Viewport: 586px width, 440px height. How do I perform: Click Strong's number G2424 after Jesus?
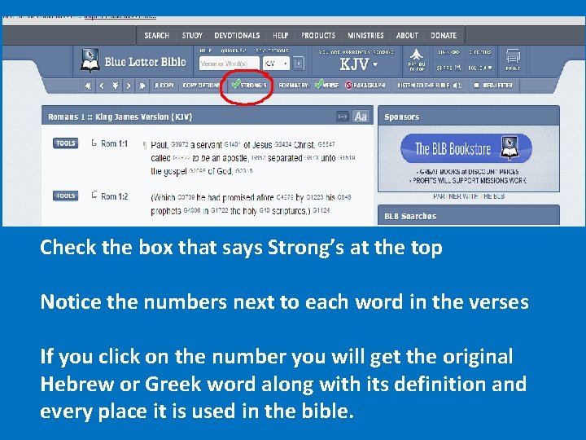click(283, 143)
